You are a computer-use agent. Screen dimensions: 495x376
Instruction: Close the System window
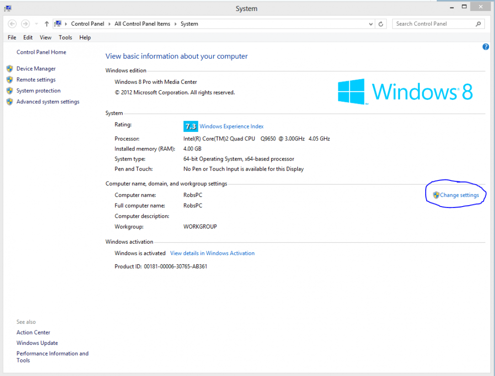[480, 7]
